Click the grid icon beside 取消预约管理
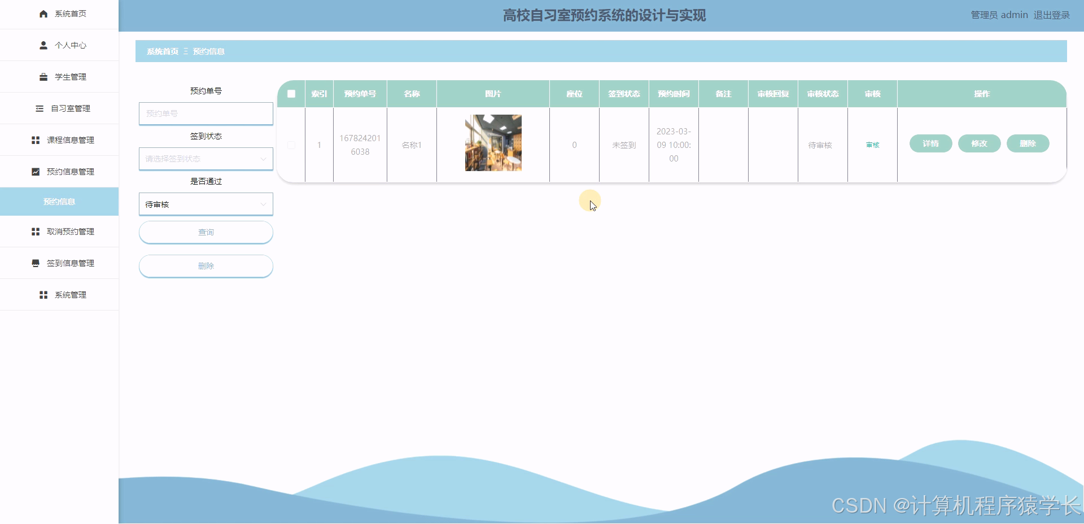1084x524 pixels. pos(36,232)
